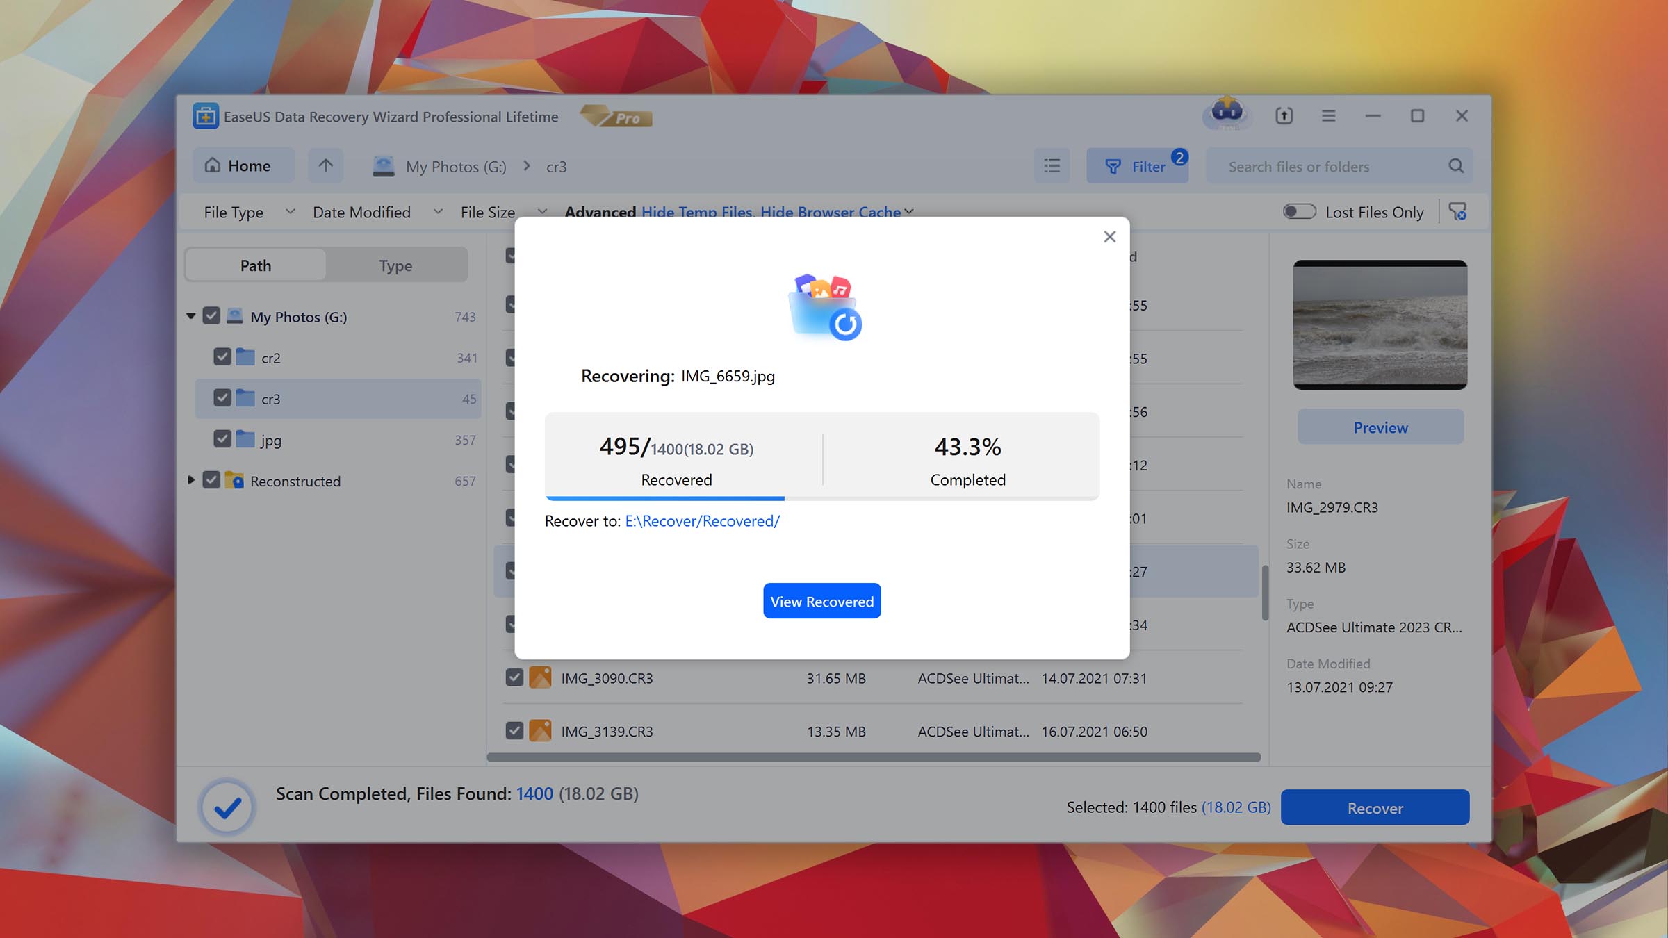1668x938 pixels.
Task: Open the File Size dropdown
Action: point(504,212)
